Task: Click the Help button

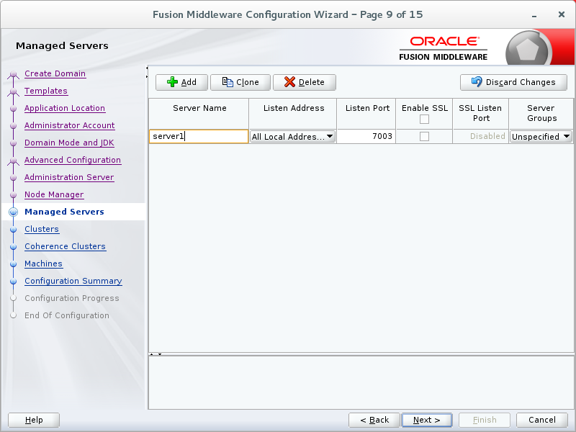Action: tap(34, 420)
